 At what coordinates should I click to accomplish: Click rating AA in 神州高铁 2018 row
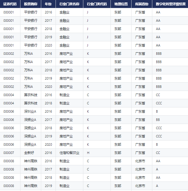pyautogui.click(x=158, y=178)
